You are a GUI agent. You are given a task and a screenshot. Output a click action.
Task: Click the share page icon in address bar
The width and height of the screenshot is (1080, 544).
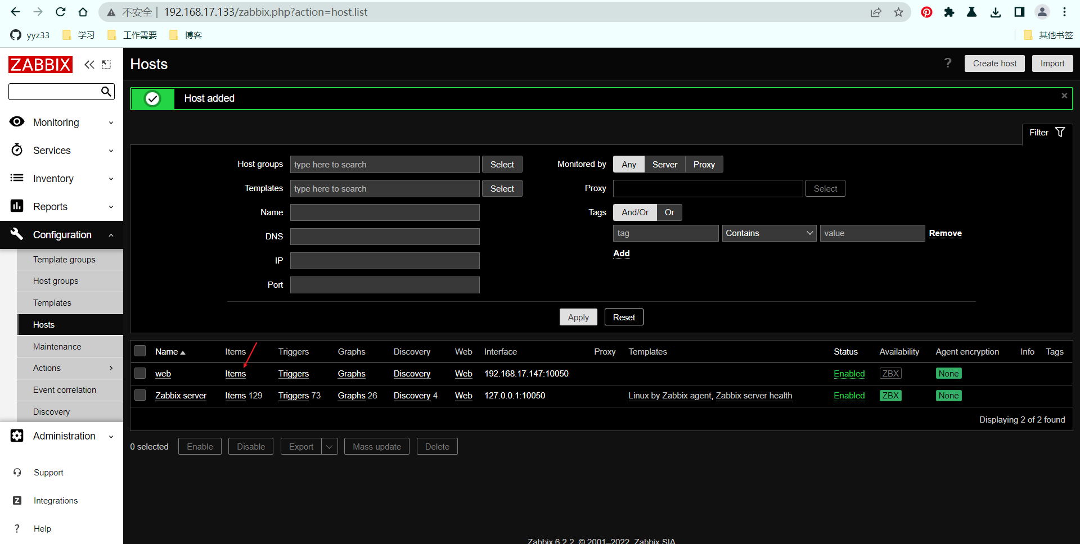[876, 12]
